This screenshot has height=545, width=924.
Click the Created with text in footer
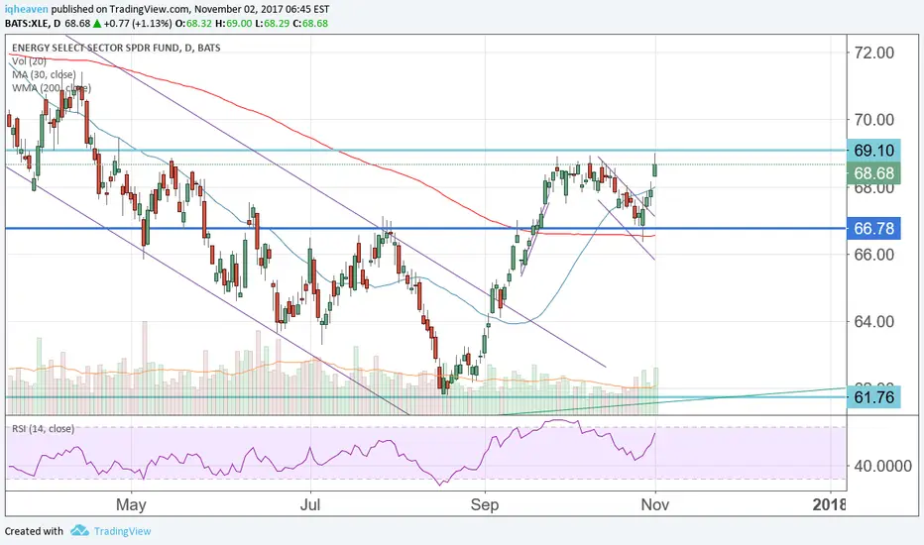pyautogui.click(x=34, y=531)
